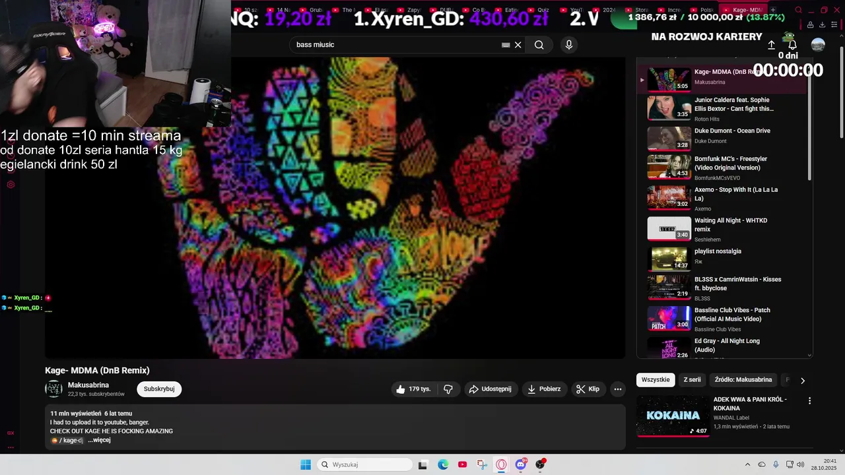
Task: Open YouTube notifications bell
Action: 793,45
